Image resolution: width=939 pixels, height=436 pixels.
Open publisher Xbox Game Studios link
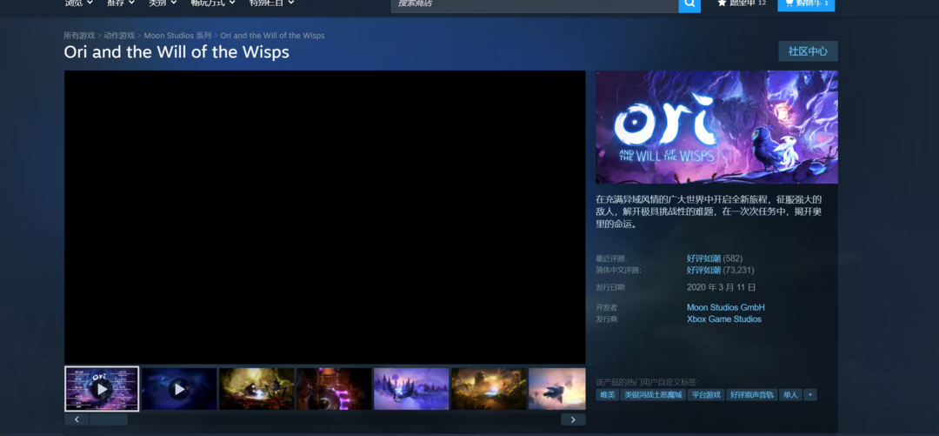pos(724,319)
